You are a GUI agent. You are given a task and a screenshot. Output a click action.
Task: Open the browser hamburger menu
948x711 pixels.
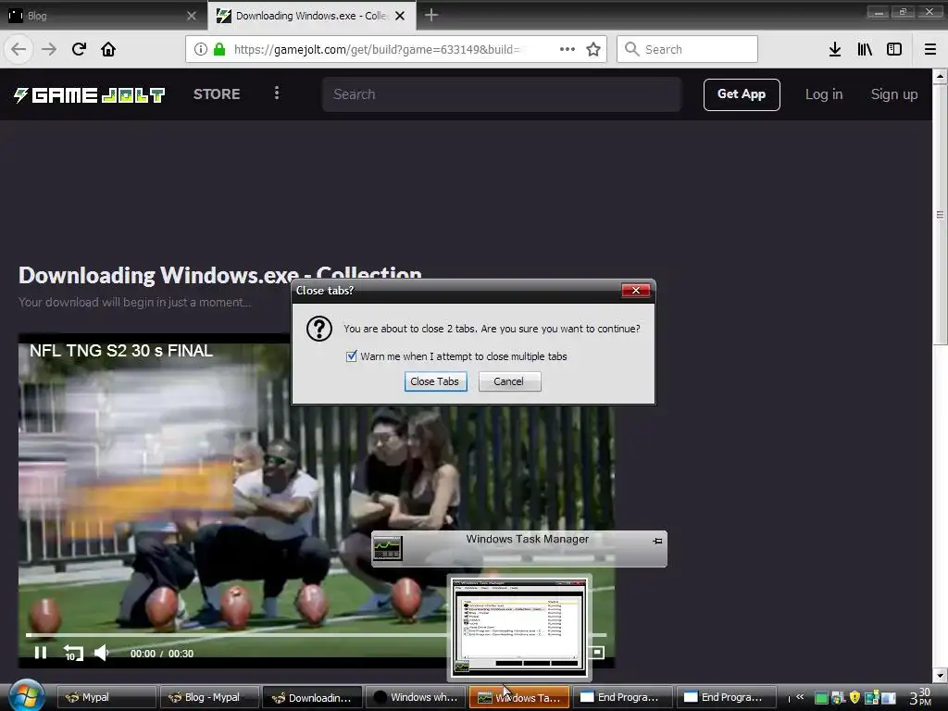pyautogui.click(x=930, y=49)
